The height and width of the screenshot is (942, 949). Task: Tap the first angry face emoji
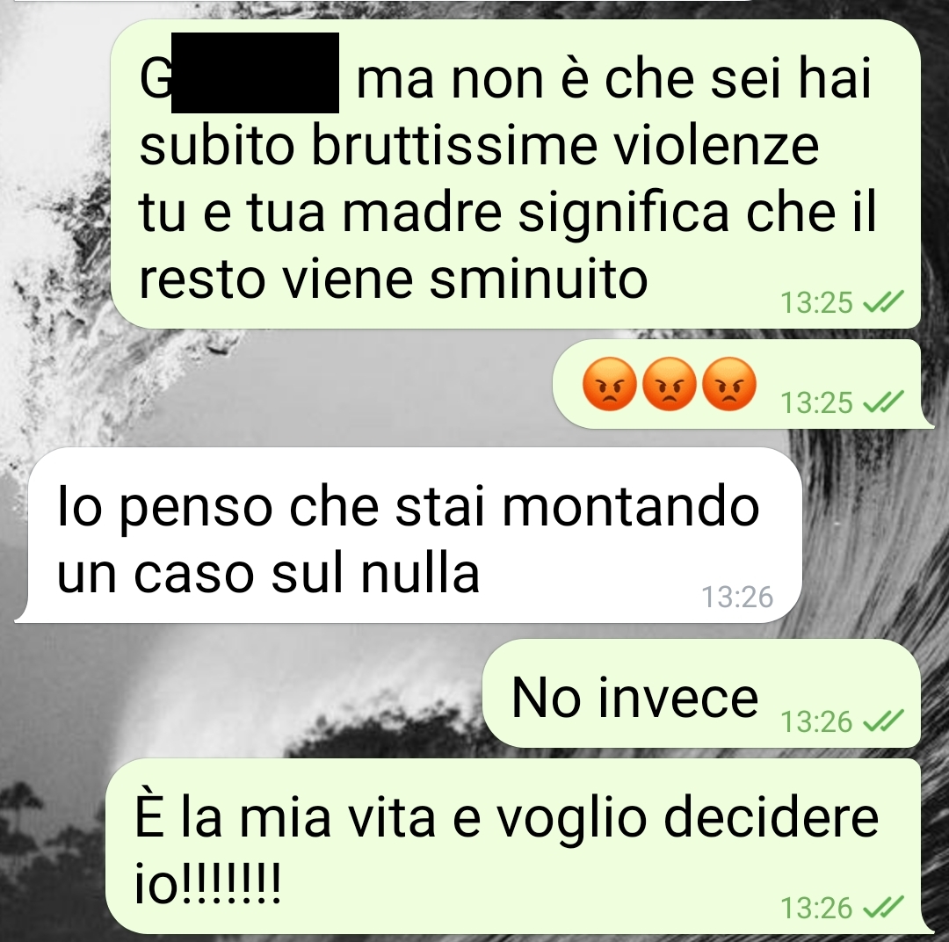click(609, 384)
